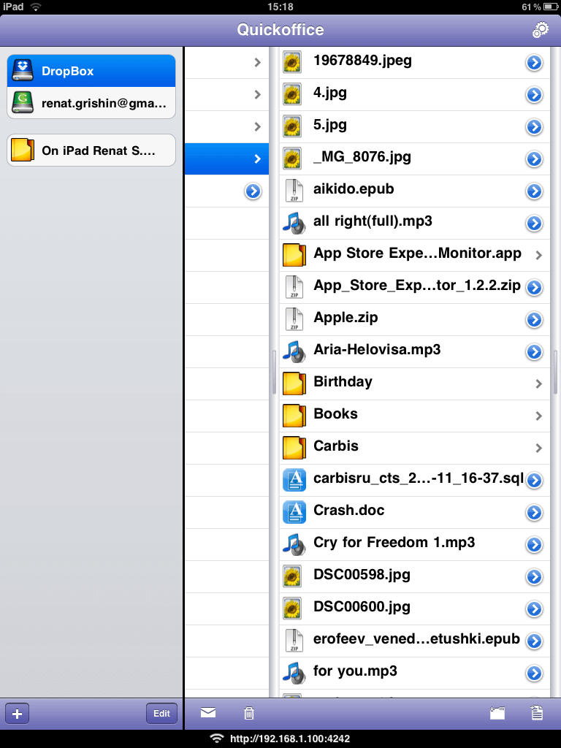Open aikido.epub file

(x=415, y=191)
